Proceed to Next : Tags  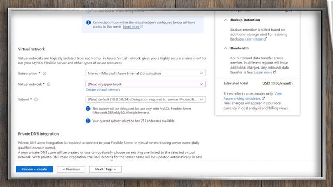coord(105,169)
